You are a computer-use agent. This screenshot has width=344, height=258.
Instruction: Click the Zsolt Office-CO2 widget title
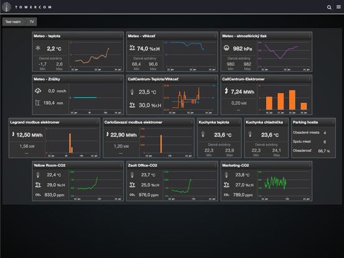(x=142, y=165)
